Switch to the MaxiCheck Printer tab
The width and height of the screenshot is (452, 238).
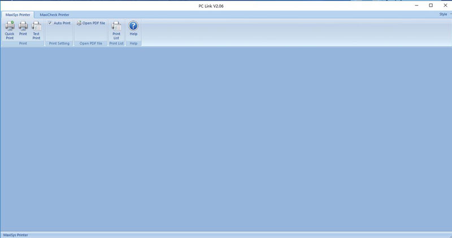(x=55, y=14)
